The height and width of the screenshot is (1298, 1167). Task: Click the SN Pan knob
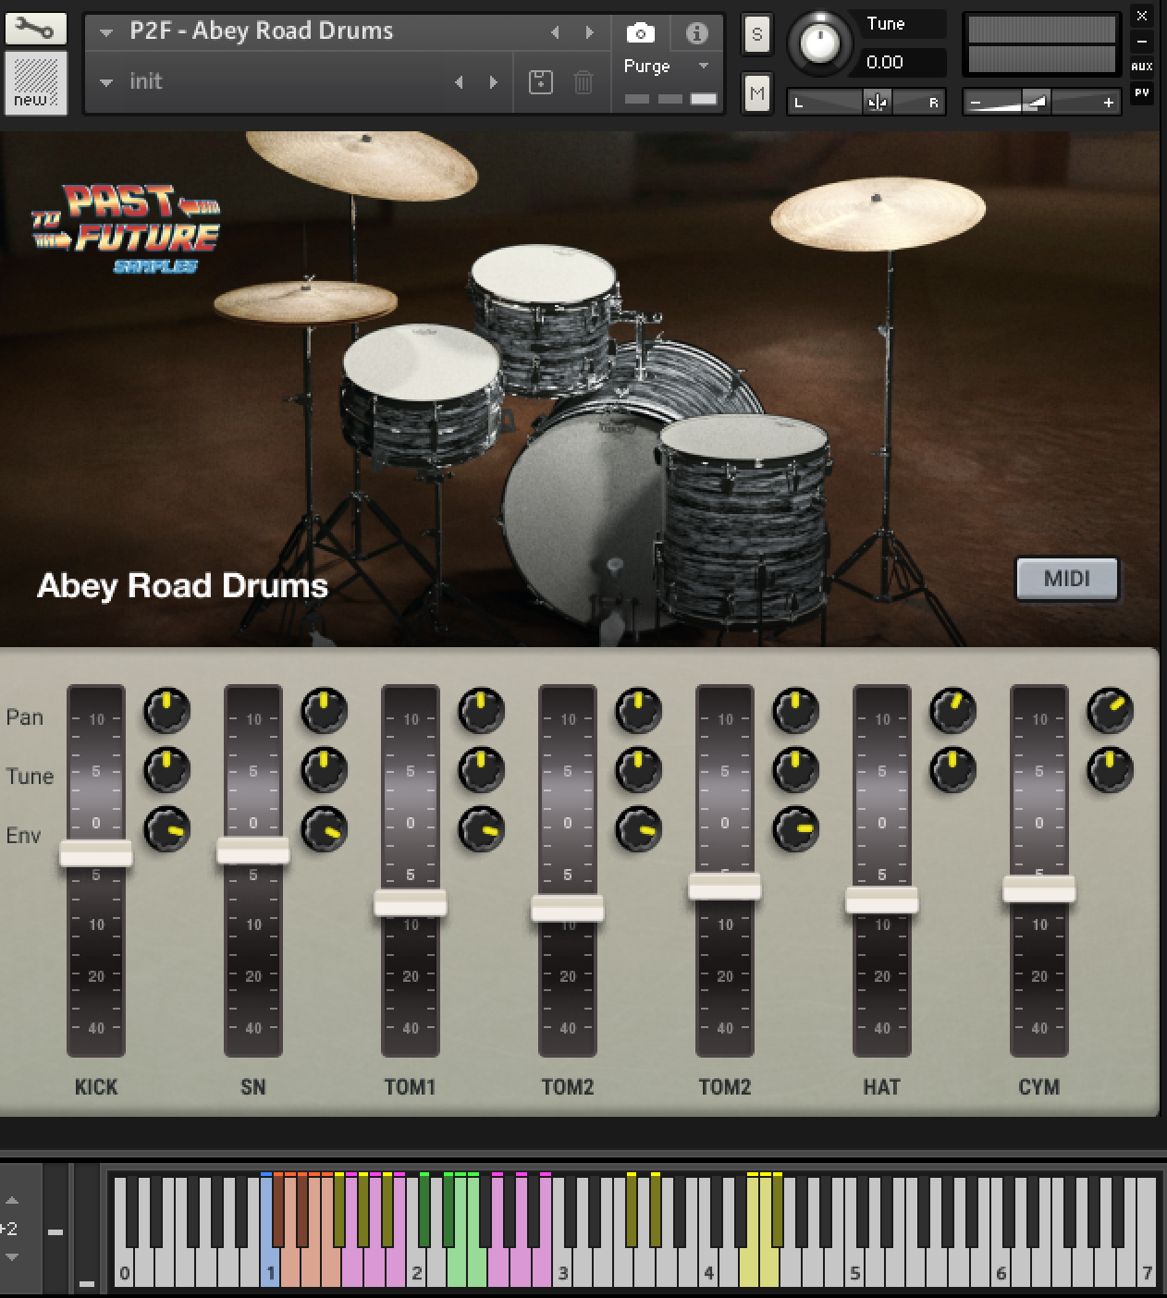324,711
